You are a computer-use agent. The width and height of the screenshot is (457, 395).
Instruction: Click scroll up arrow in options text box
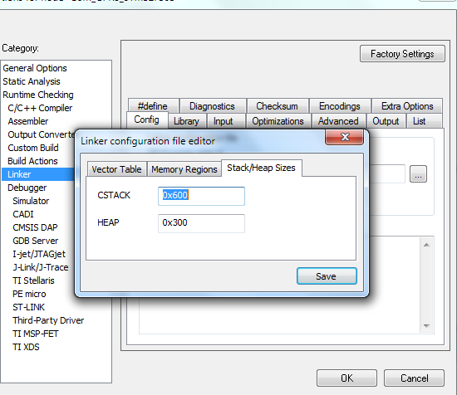(426, 245)
